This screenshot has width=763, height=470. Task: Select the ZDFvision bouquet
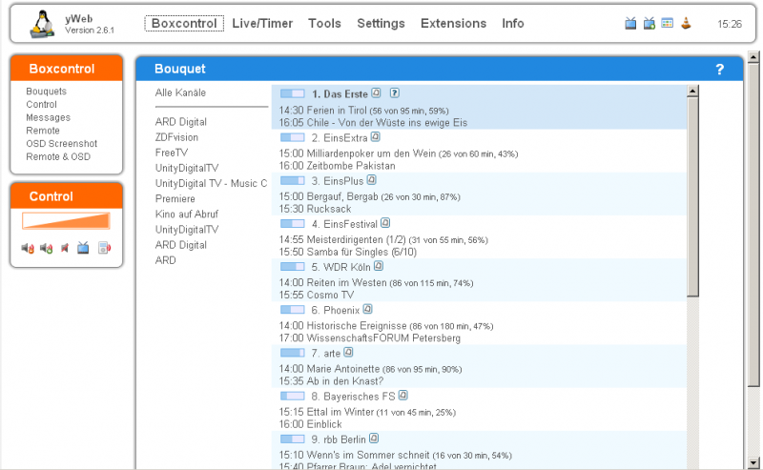176,137
